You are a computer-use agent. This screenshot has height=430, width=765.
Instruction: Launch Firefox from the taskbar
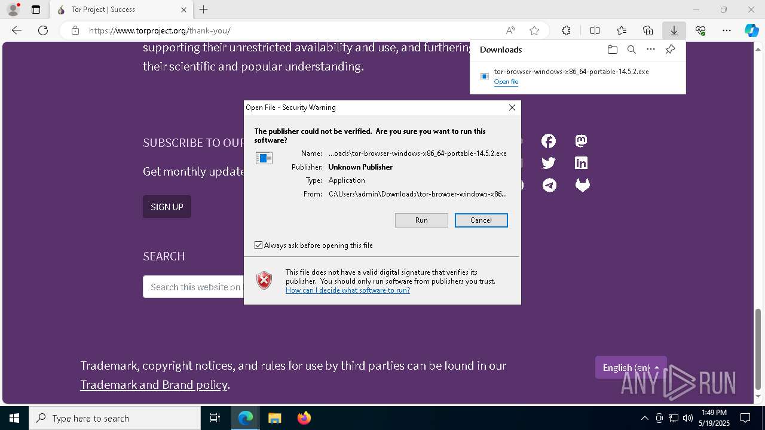[x=304, y=418]
